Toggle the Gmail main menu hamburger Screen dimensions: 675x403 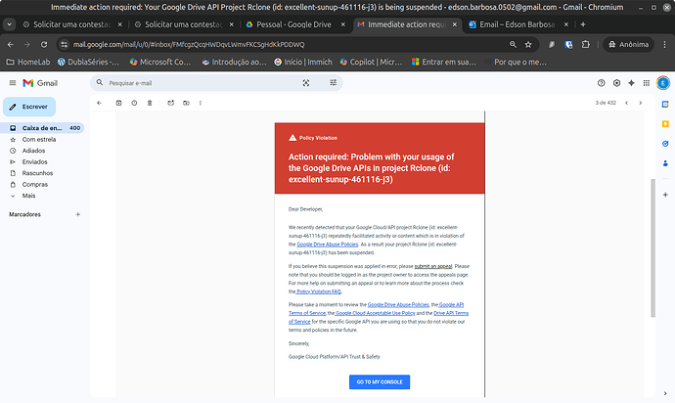(12, 84)
